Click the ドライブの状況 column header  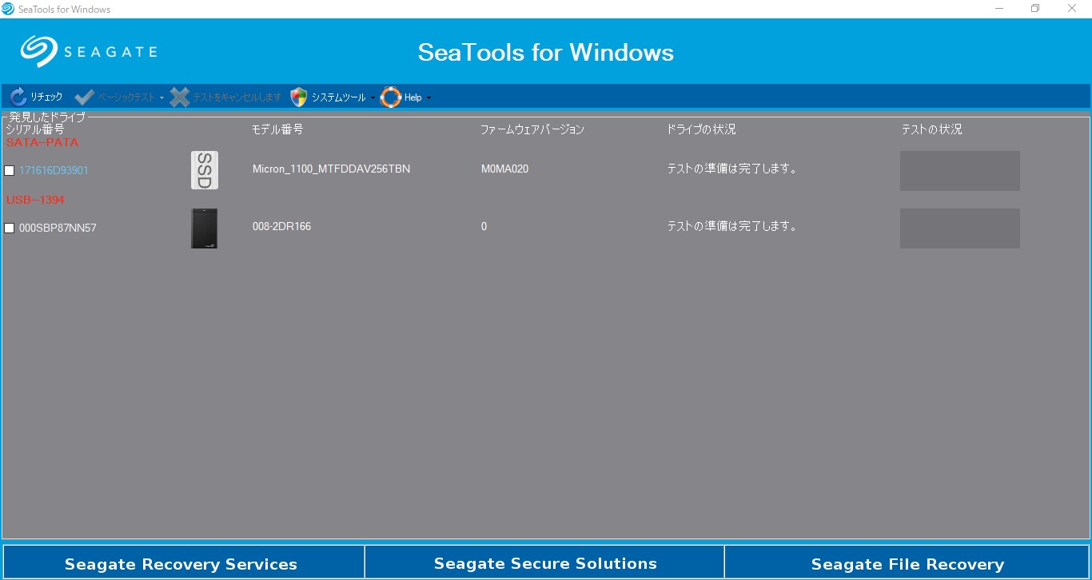(x=702, y=129)
